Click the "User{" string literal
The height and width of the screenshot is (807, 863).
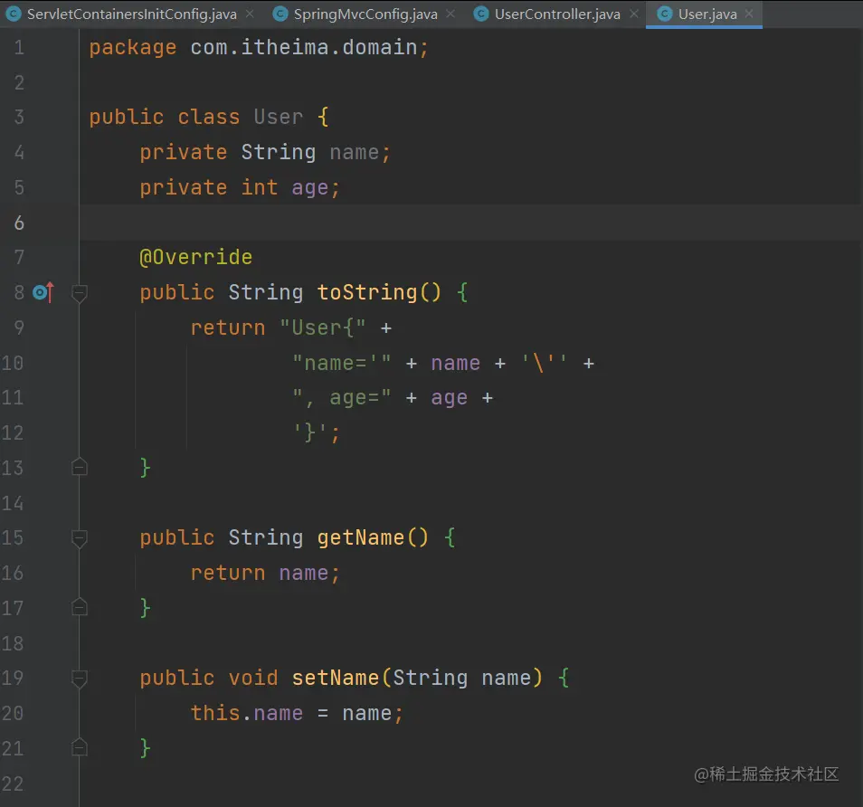[323, 328]
